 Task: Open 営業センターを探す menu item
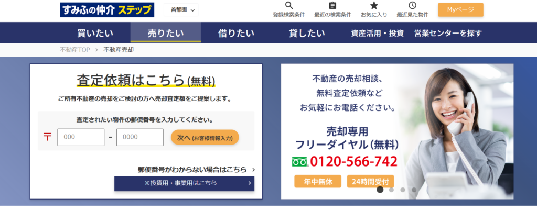tap(448, 33)
